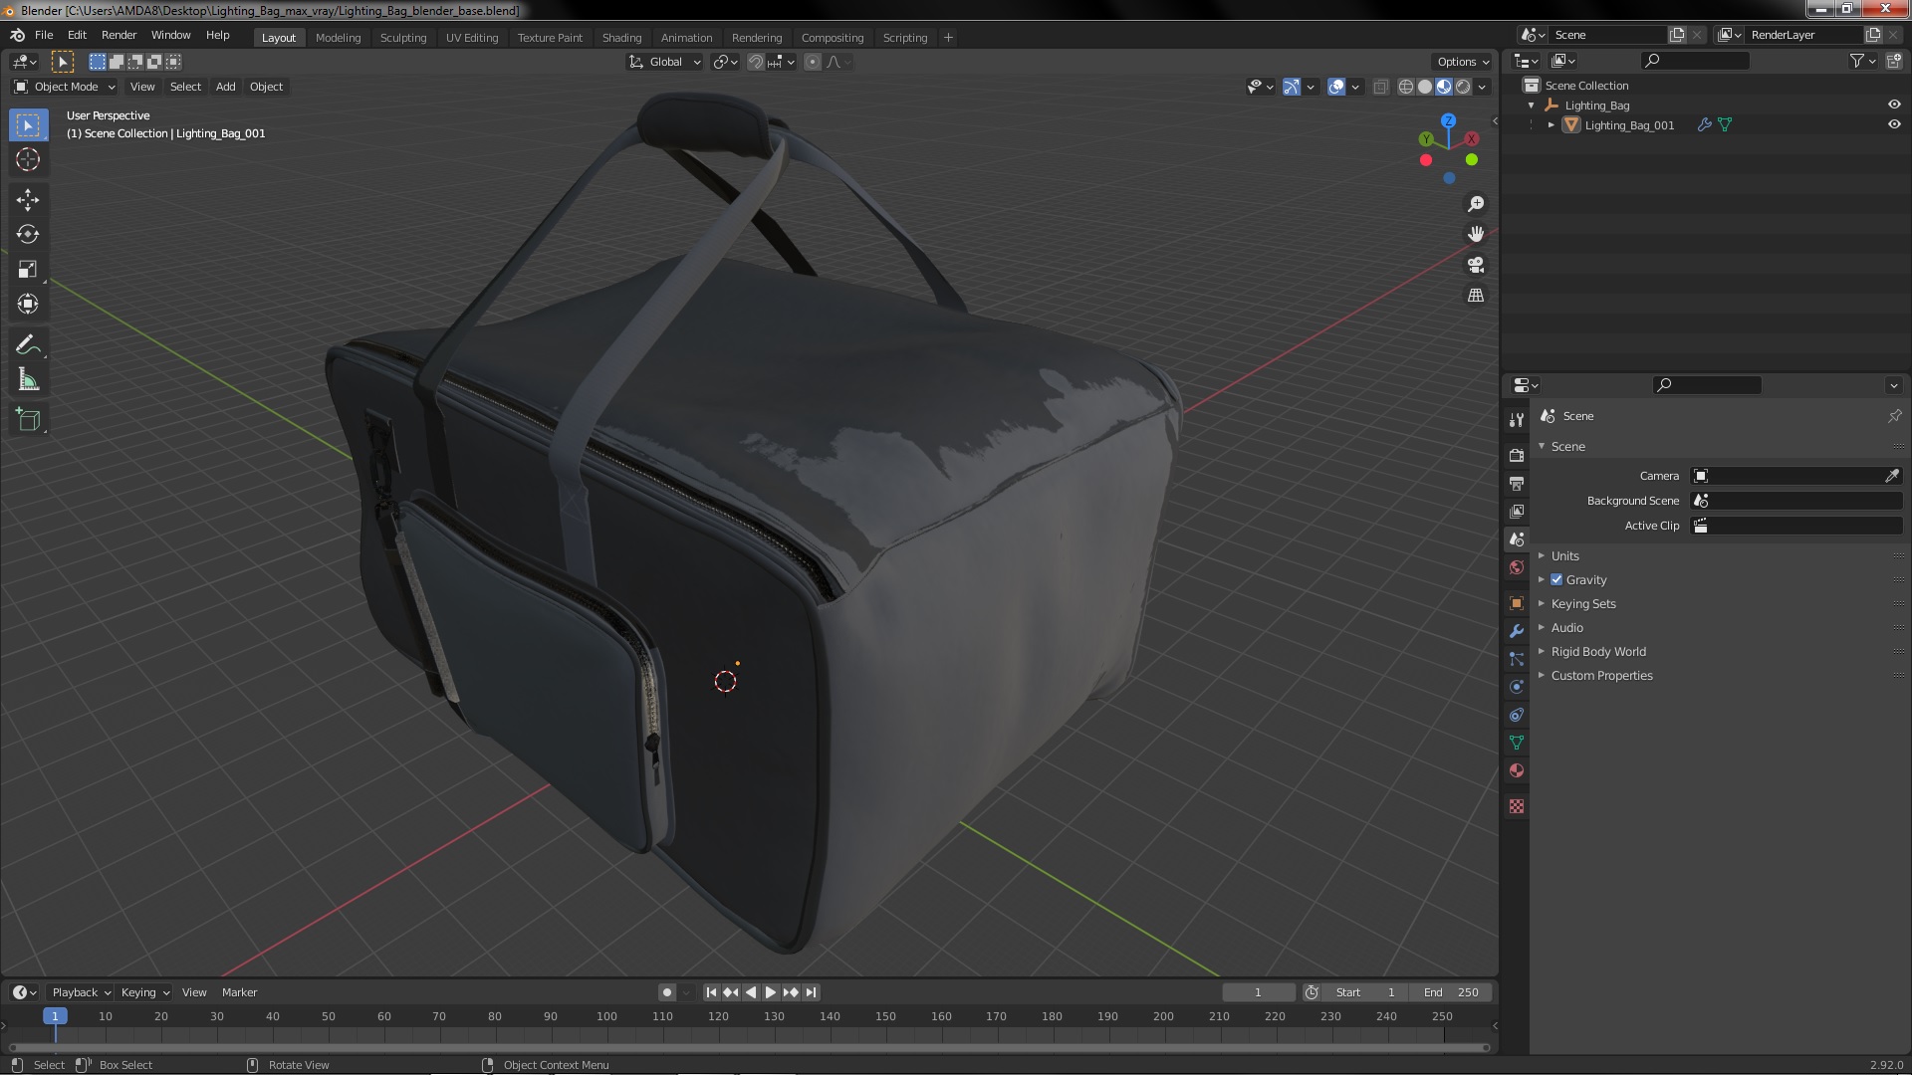
Task: Click the End frame field
Action: [x=1451, y=992]
